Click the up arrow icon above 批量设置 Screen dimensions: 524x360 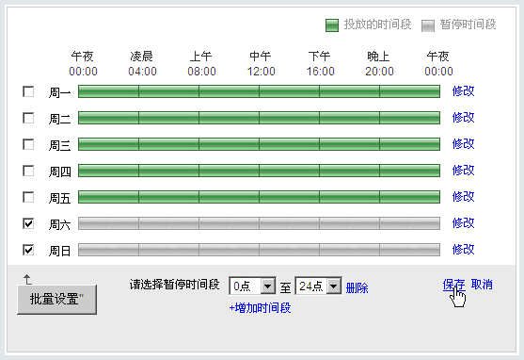click(27, 279)
